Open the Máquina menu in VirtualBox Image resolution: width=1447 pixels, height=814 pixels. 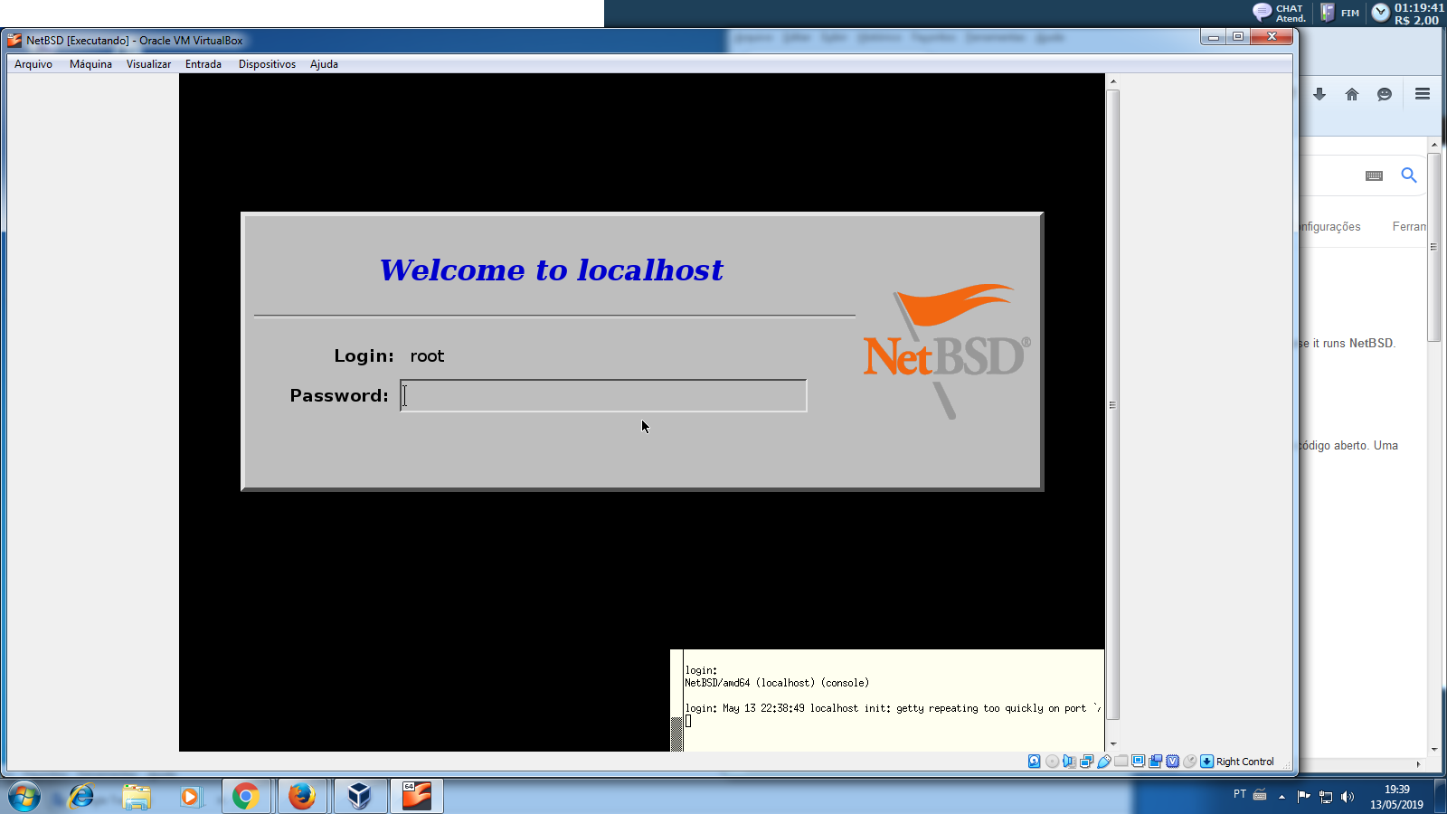(90, 64)
